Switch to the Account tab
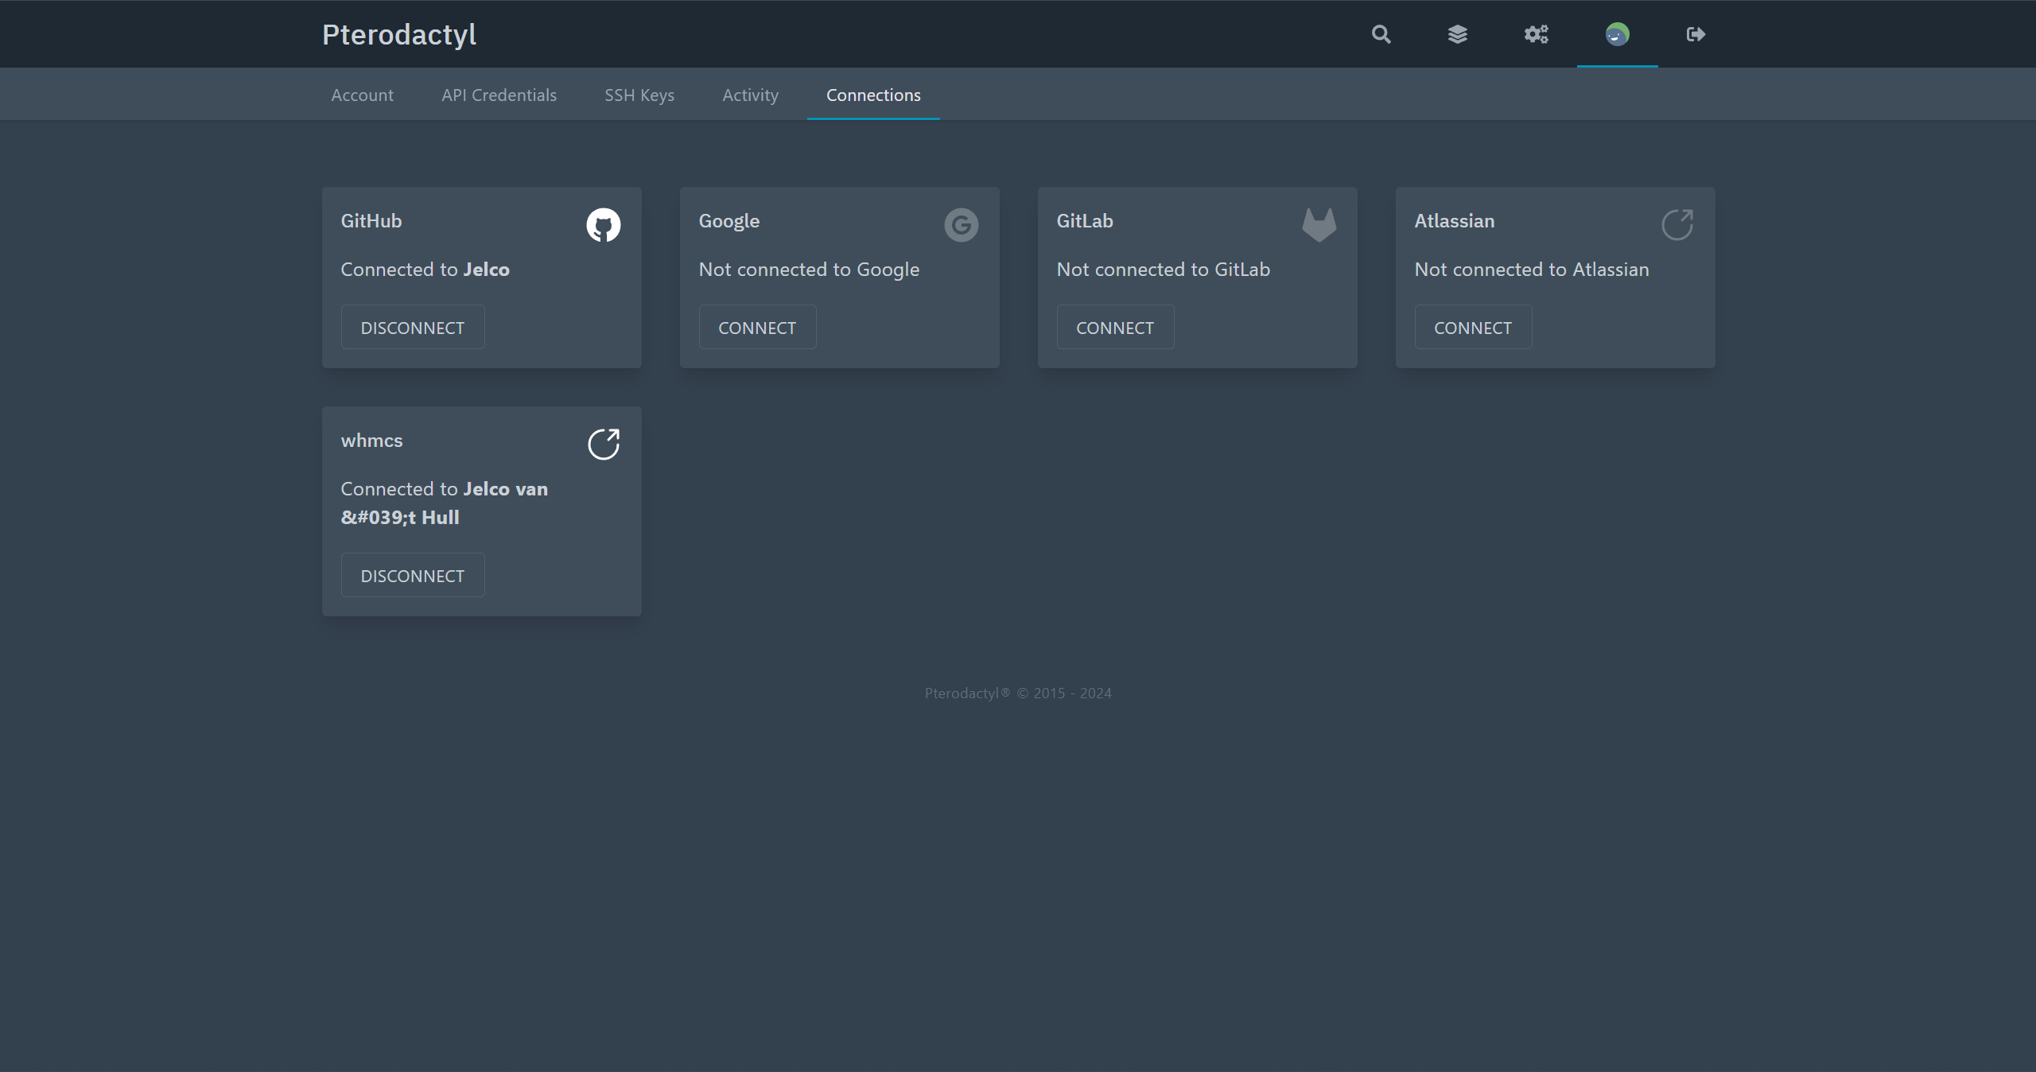 coord(362,95)
